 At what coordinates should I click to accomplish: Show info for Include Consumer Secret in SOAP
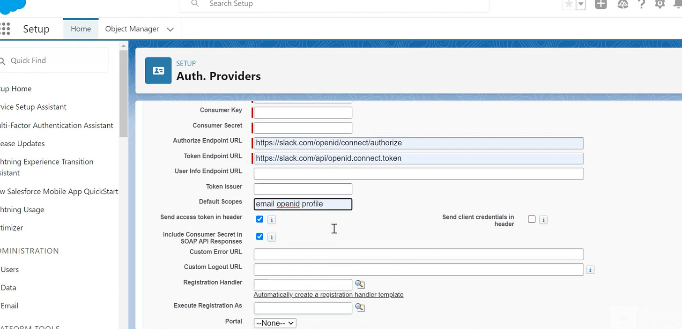tap(272, 237)
